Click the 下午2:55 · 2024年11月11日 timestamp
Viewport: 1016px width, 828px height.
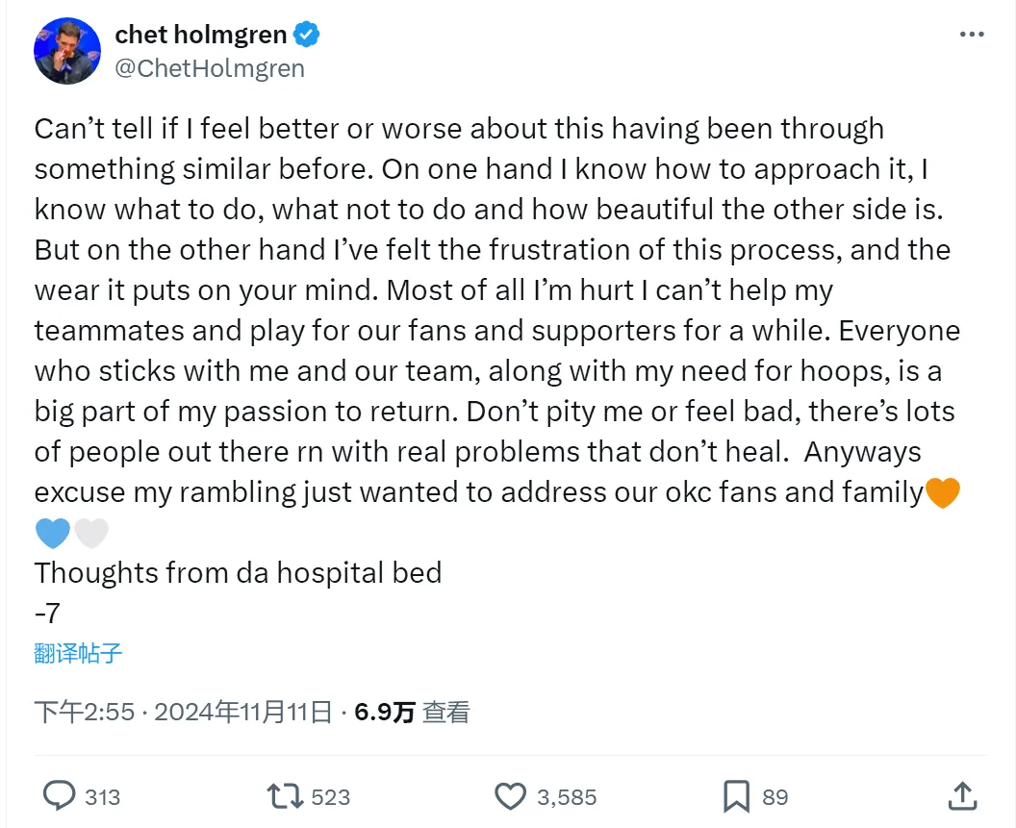(x=184, y=712)
